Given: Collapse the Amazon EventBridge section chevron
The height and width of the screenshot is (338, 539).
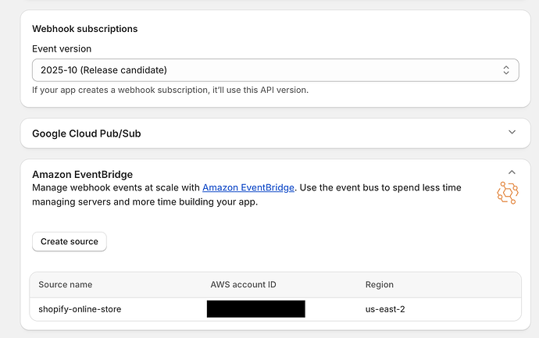Looking at the screenshot, I should pos(512,173).
